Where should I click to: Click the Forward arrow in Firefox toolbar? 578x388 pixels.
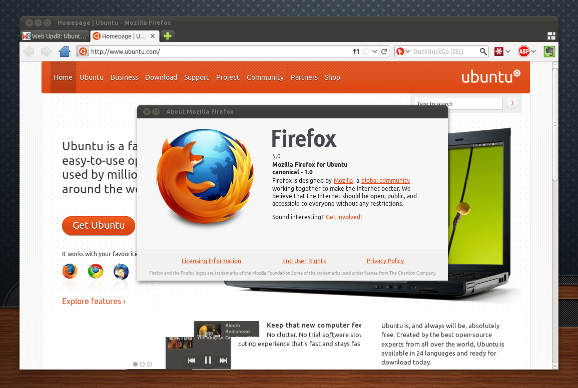coord(46,51)
